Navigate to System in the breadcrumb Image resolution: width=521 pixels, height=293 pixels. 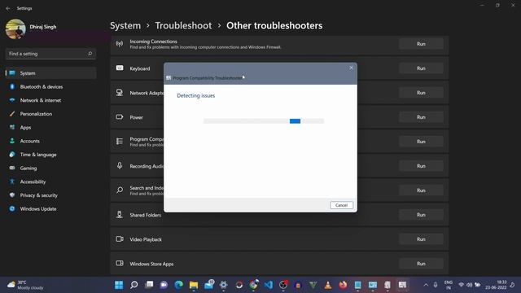click(125, 25)
